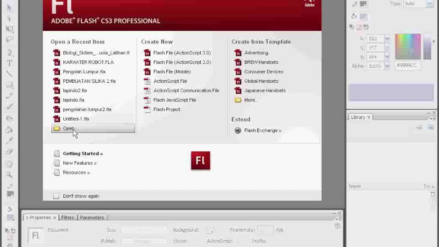
Task: Open the Getting Started link
Action: point(83,154)
